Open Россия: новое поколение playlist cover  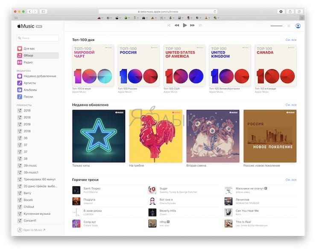pyautogui.click(x=270, y=136)
